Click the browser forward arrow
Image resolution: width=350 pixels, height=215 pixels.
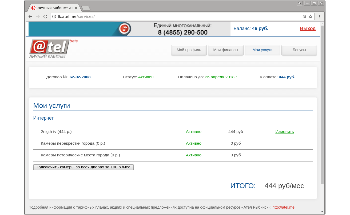(x=38, y=17)
